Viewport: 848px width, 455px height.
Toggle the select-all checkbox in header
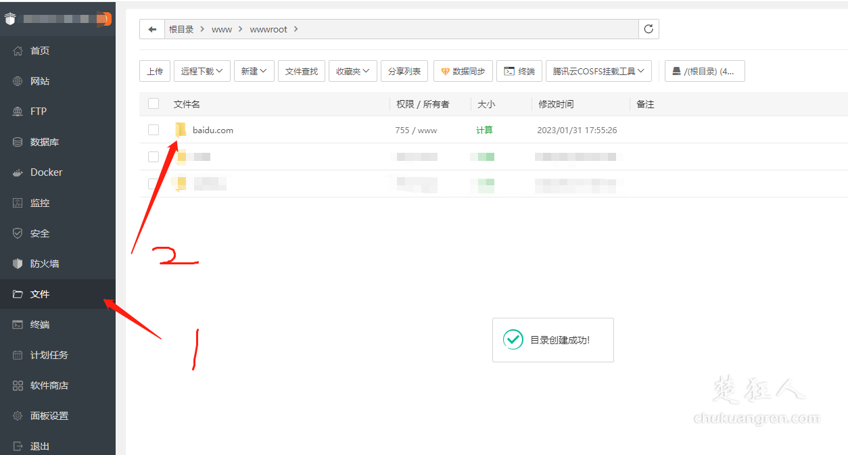(x=154, y=103)
